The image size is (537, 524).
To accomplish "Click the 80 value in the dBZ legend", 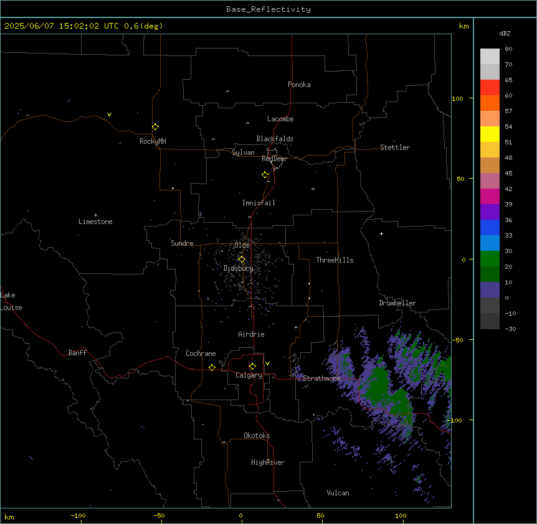I will pyautogui.click(x=508, y=49).
